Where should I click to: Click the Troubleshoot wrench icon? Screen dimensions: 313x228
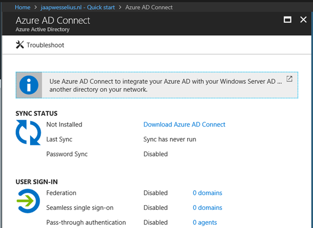click(20, 45)
